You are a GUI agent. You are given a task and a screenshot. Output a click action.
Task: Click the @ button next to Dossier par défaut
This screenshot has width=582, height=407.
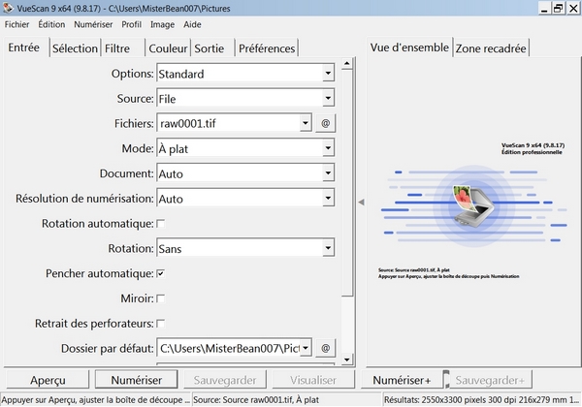point(325,348)
